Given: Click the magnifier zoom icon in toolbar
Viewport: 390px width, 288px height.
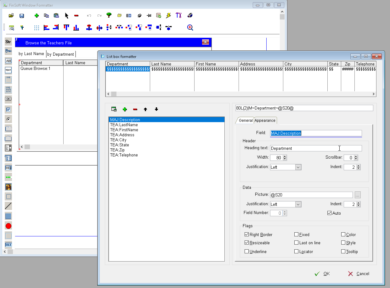Looking at the screenshot, I should pyautogui.click(x=190, y=27).
